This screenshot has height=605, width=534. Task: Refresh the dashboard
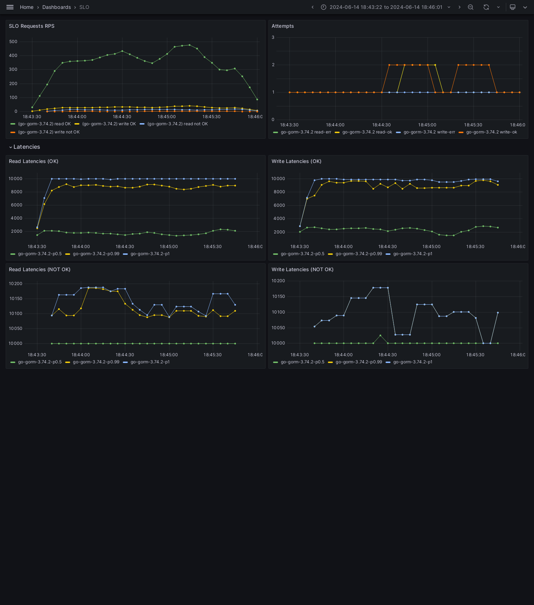pos(486,7)
